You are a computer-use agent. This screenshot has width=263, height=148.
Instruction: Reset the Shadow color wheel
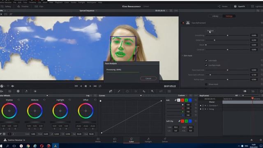click(18, 100)
